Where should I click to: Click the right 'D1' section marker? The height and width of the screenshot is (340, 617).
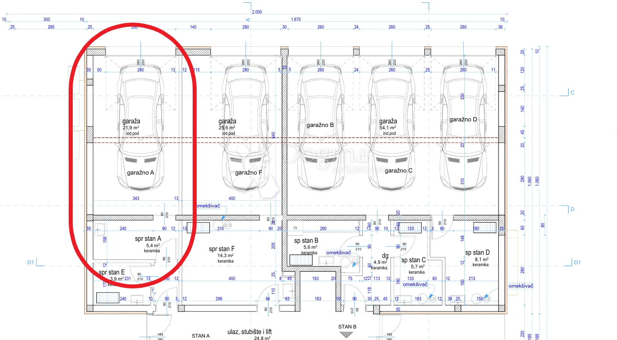tap(577, 262)
